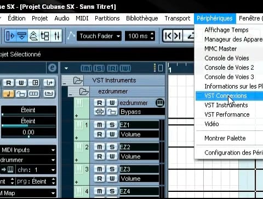The width and height of the screenshot is (263, 199).
Task: Mute the EZ3 track
Action: point(100,169)
